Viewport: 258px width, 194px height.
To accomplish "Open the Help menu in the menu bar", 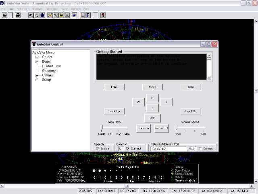I will point(86,9).
